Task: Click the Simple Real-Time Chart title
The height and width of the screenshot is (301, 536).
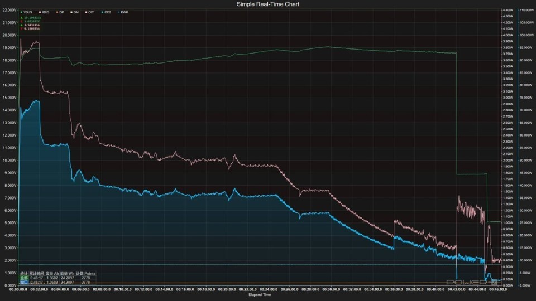Action: pyautogui.click(x=268, y=4)
